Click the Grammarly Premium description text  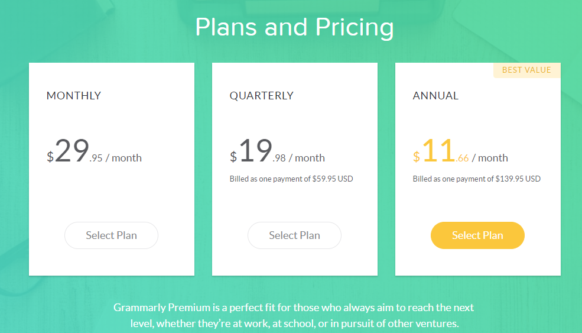click(294, 315)
